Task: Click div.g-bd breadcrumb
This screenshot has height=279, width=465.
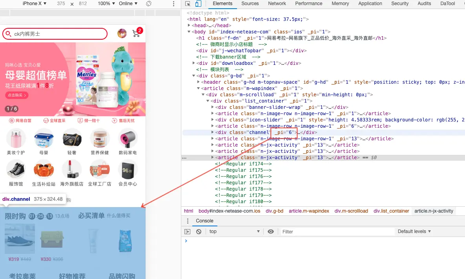Action: click(x=274, y=211)
